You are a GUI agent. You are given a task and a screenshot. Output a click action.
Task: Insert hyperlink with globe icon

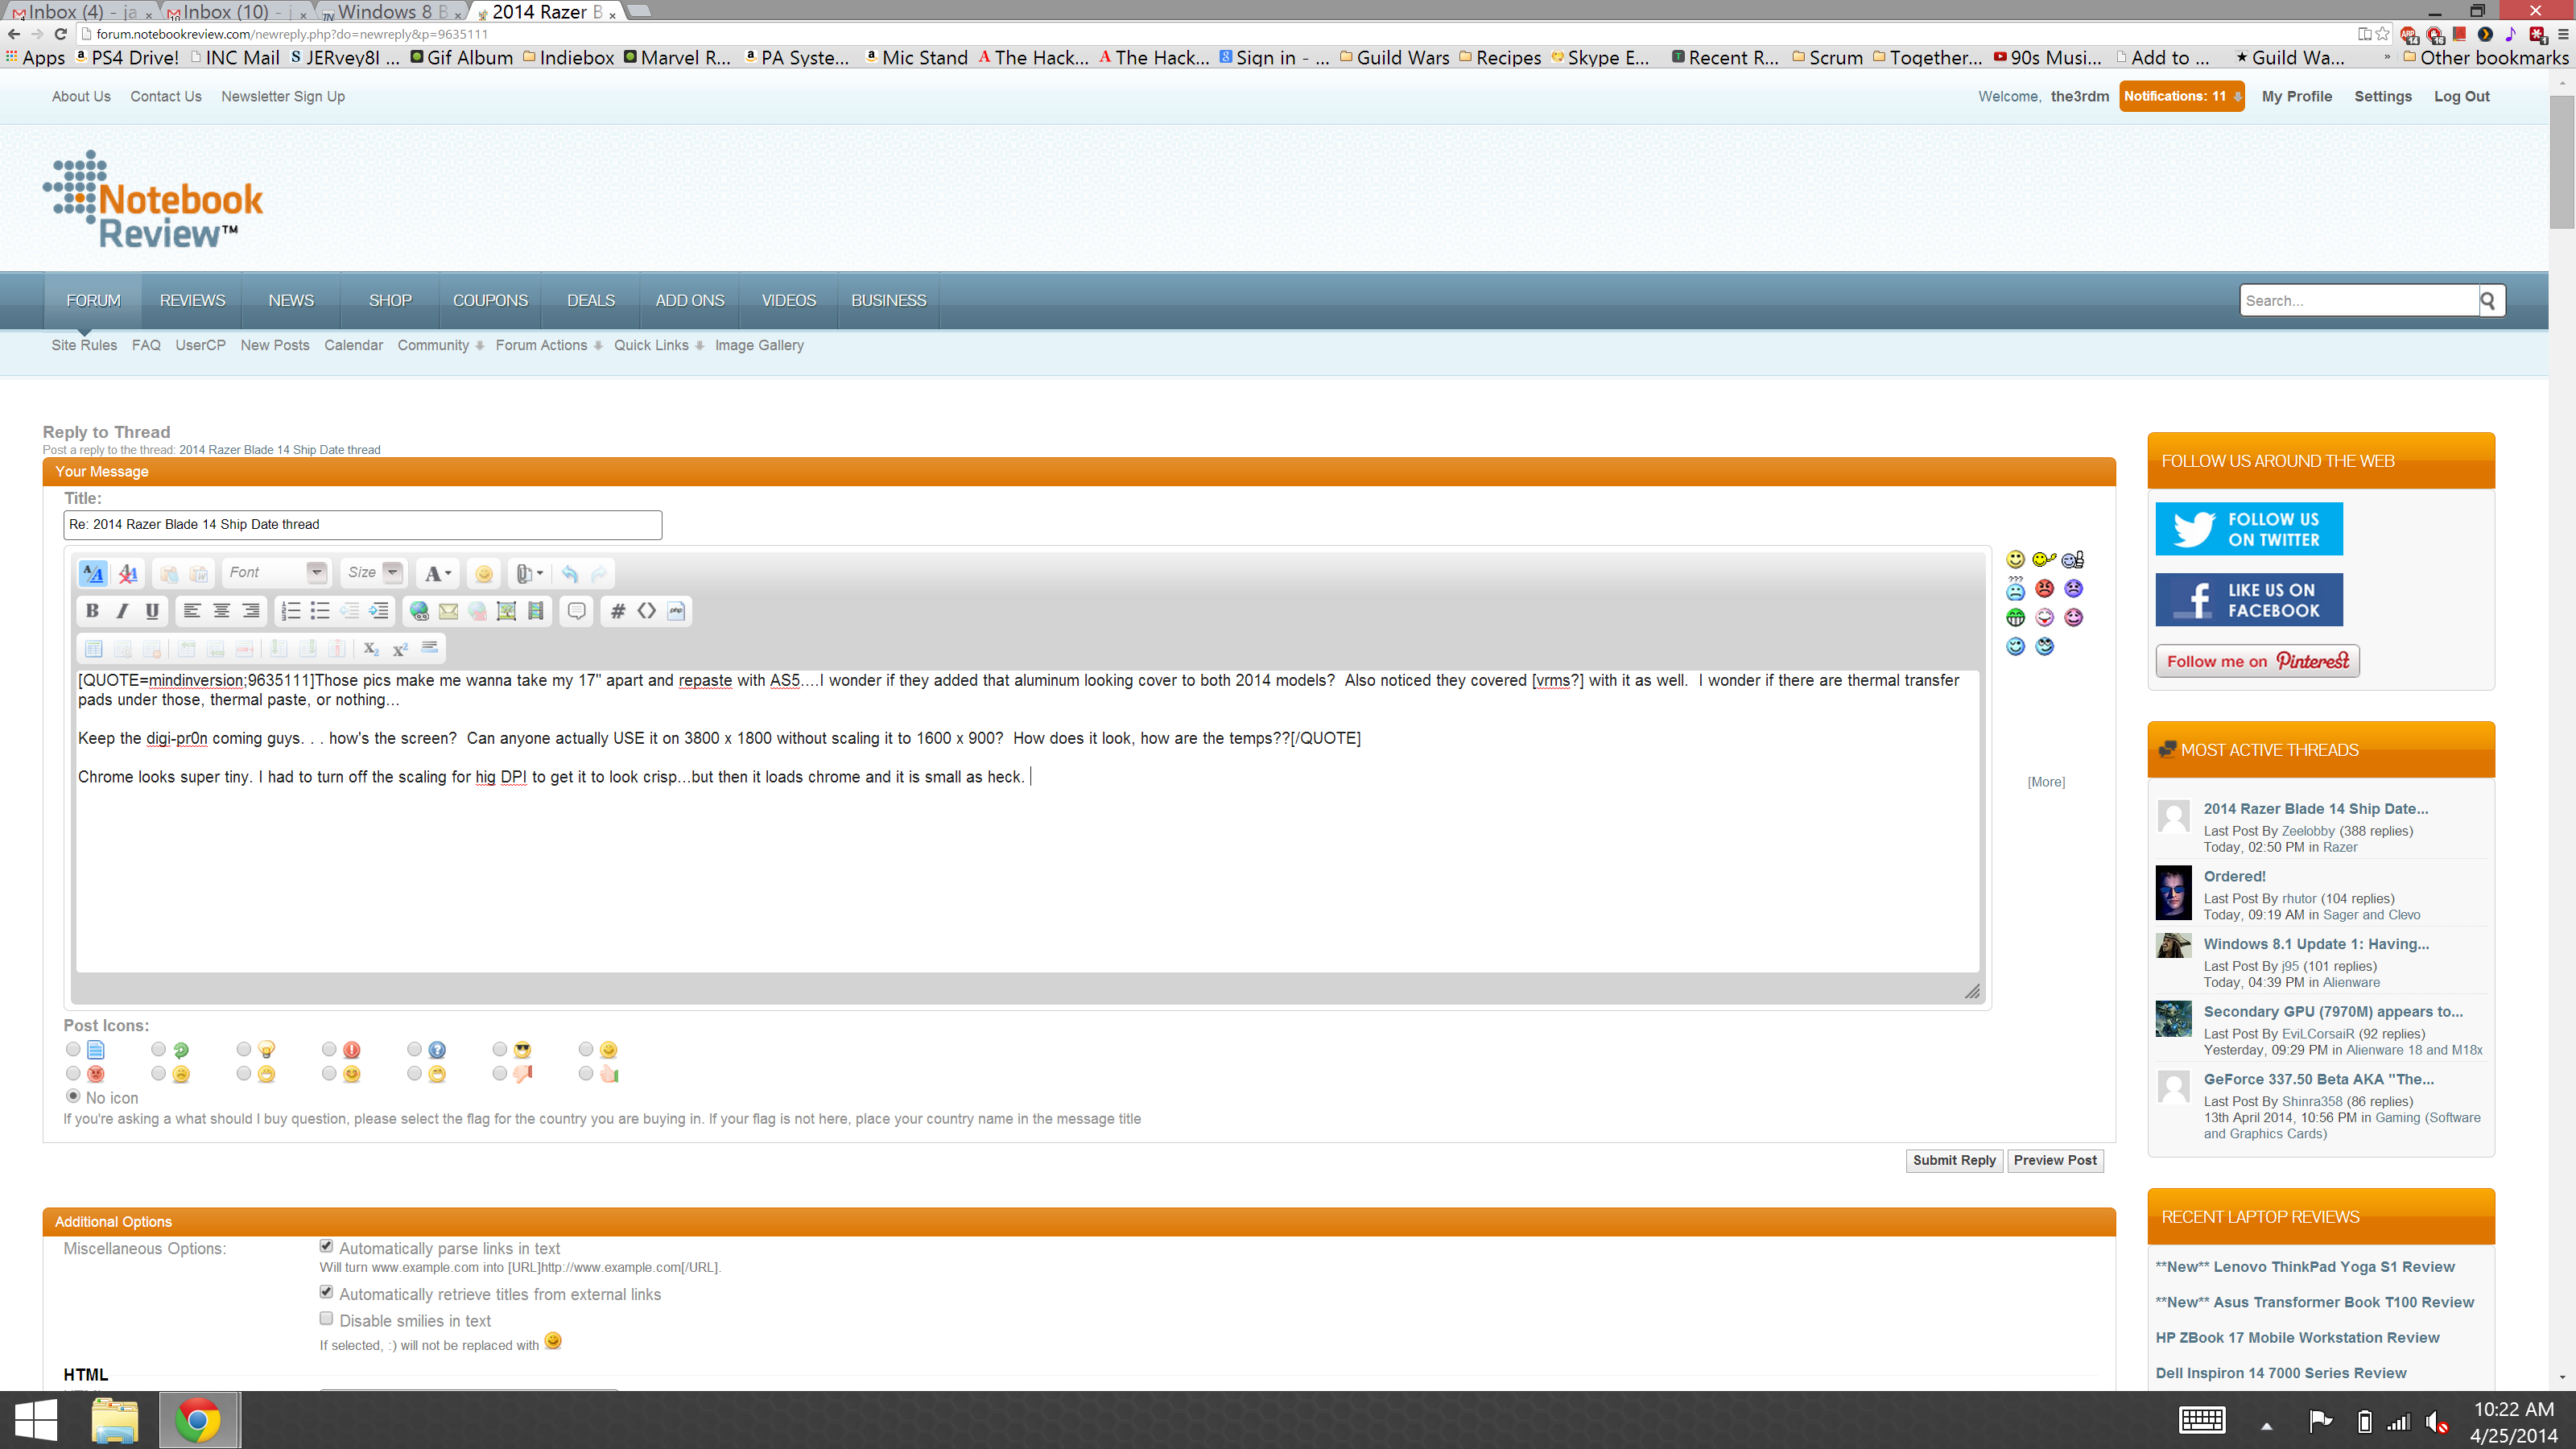(419, 611)
